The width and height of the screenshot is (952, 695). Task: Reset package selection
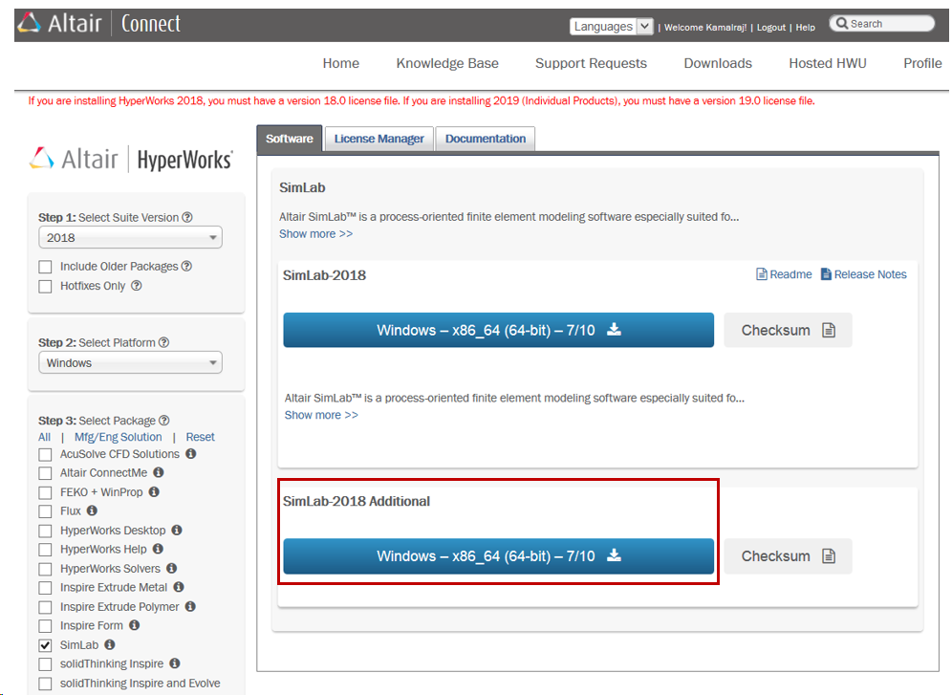click(201, 437)
